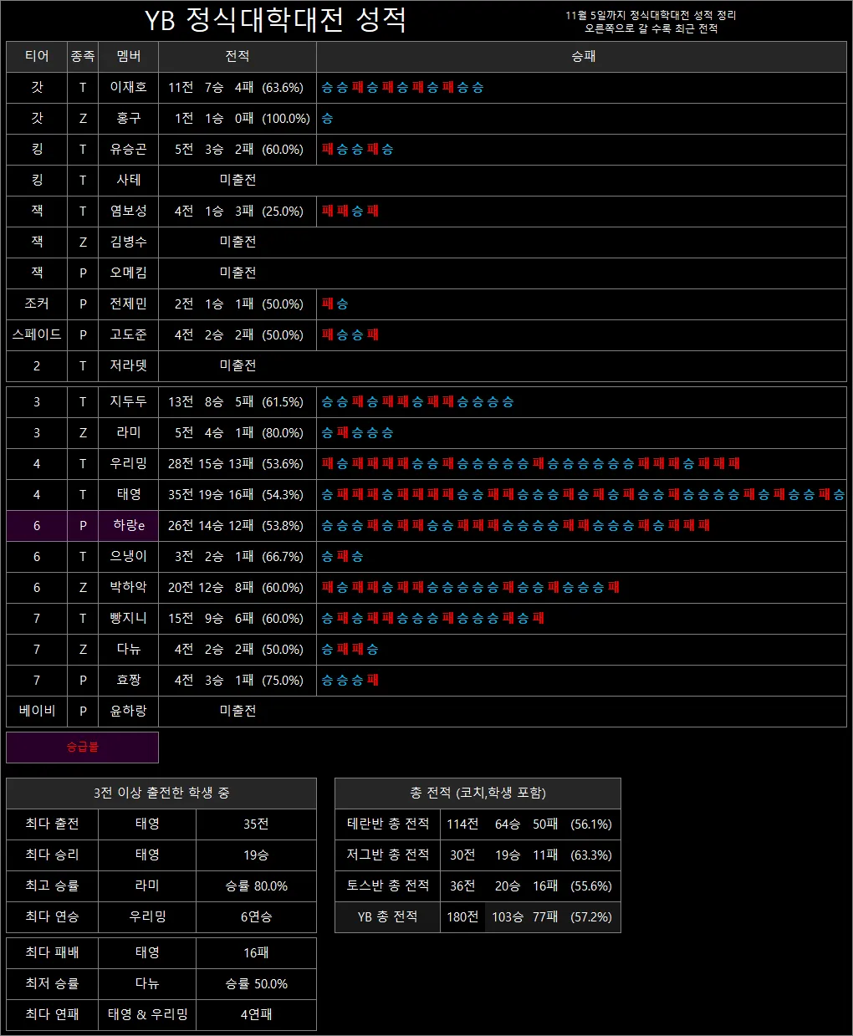This screenshot has height=1036, width=853.
Task: Click the 티어 column header
Action: click(x=36, y=56)
